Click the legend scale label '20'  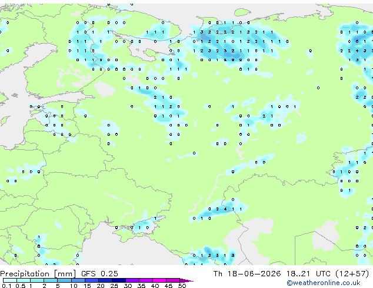click(x=101, y=286)
